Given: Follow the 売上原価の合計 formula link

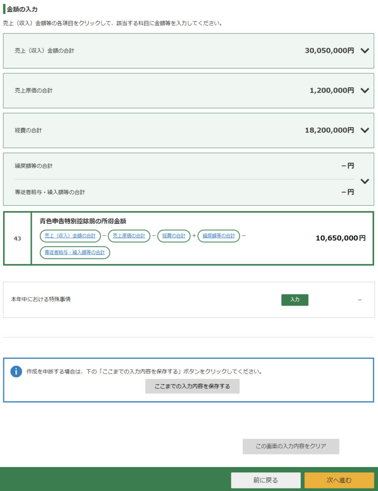Looking at the screenshot, I should pos(129,236).
